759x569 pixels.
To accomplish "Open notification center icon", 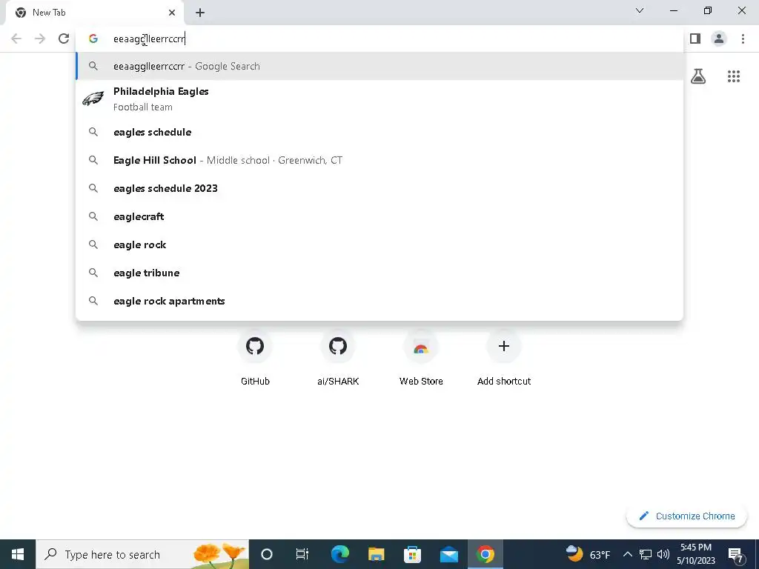I will (736, 554).
